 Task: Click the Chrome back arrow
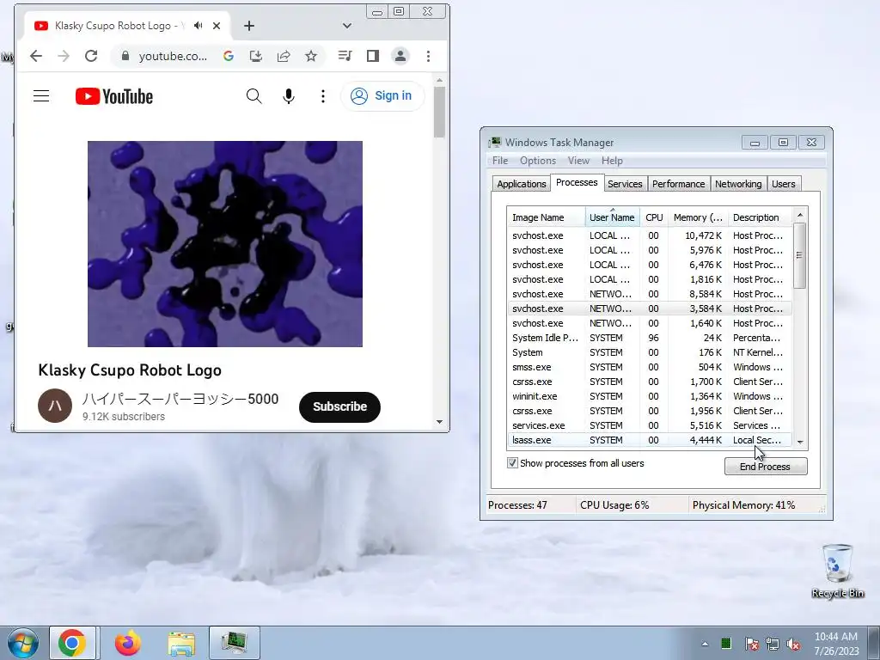tap(36, 56)
